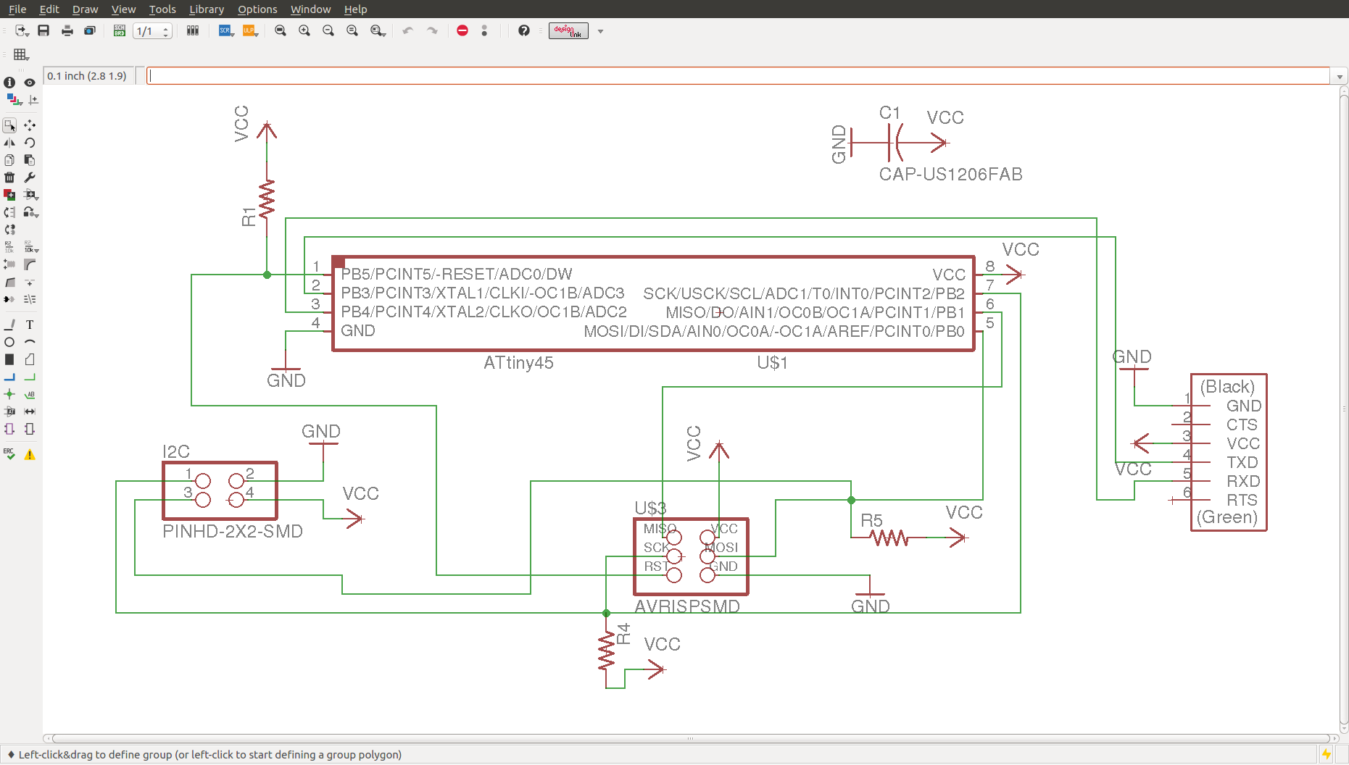Focus the command line input field
Viewport: 1349px width, 765px height.
tap(739, 76)
